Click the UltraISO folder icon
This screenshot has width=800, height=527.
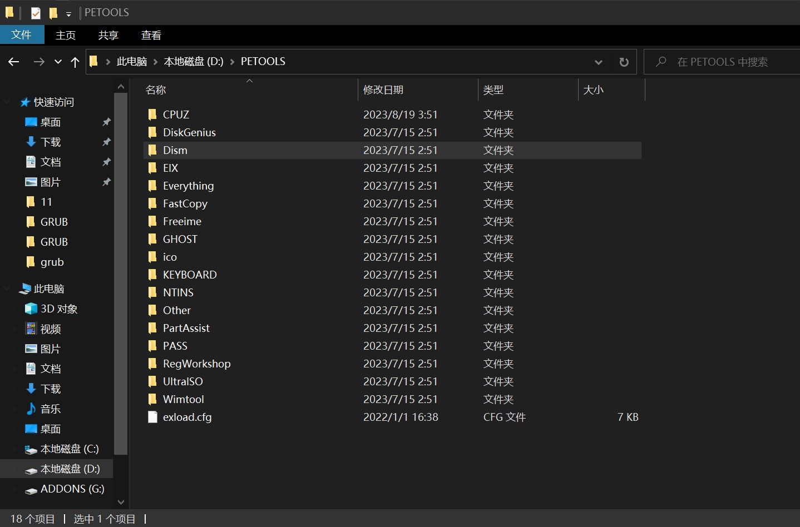tap(152, 381)
